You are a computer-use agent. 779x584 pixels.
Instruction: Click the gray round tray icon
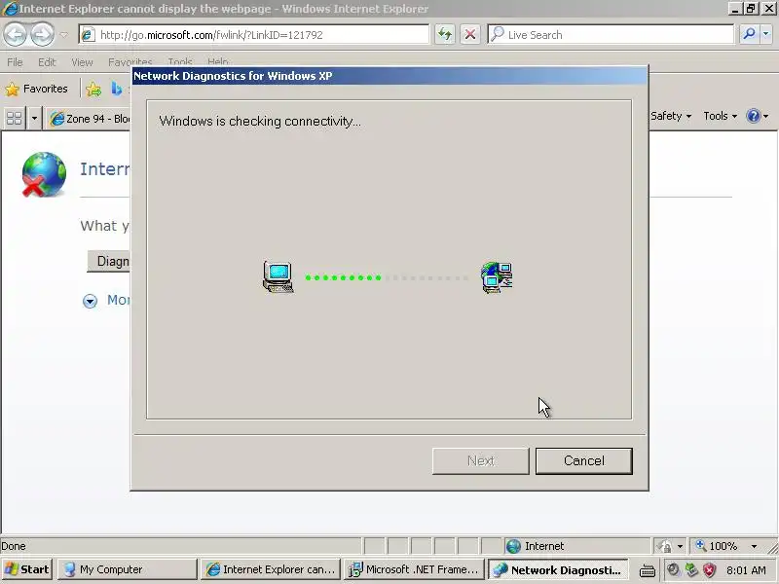(673, 569)
